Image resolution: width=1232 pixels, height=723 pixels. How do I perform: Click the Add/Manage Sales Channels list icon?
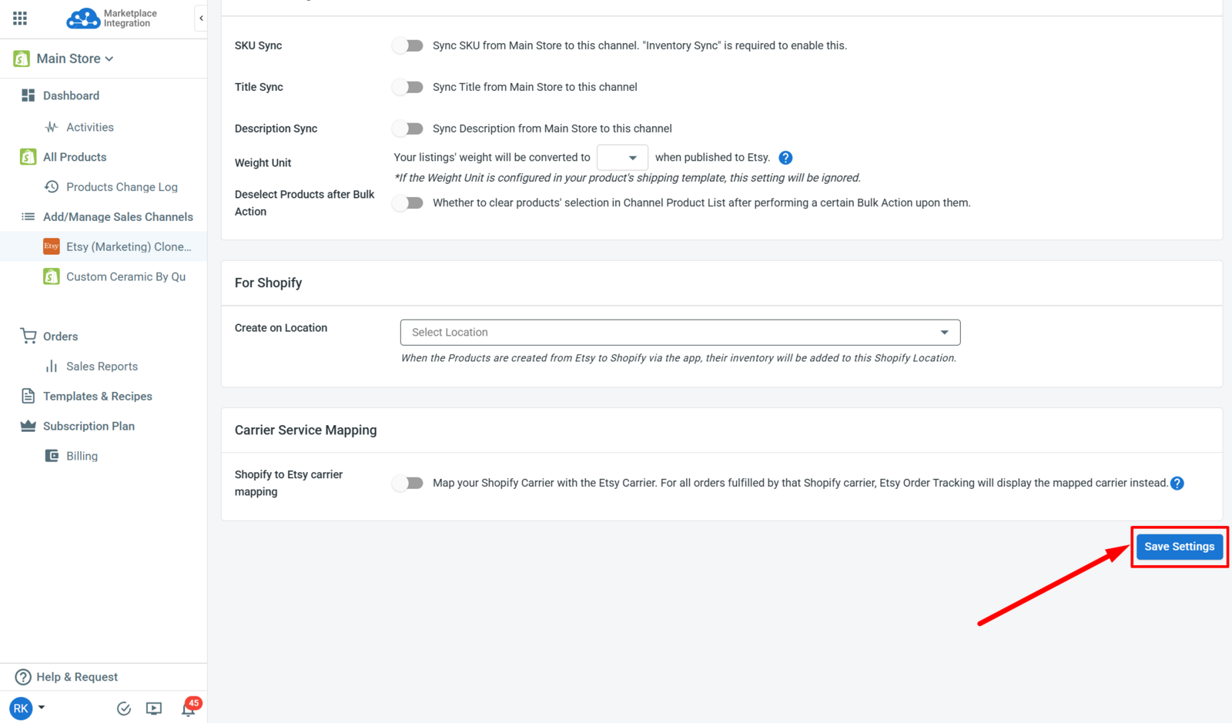tap(28, 217)
